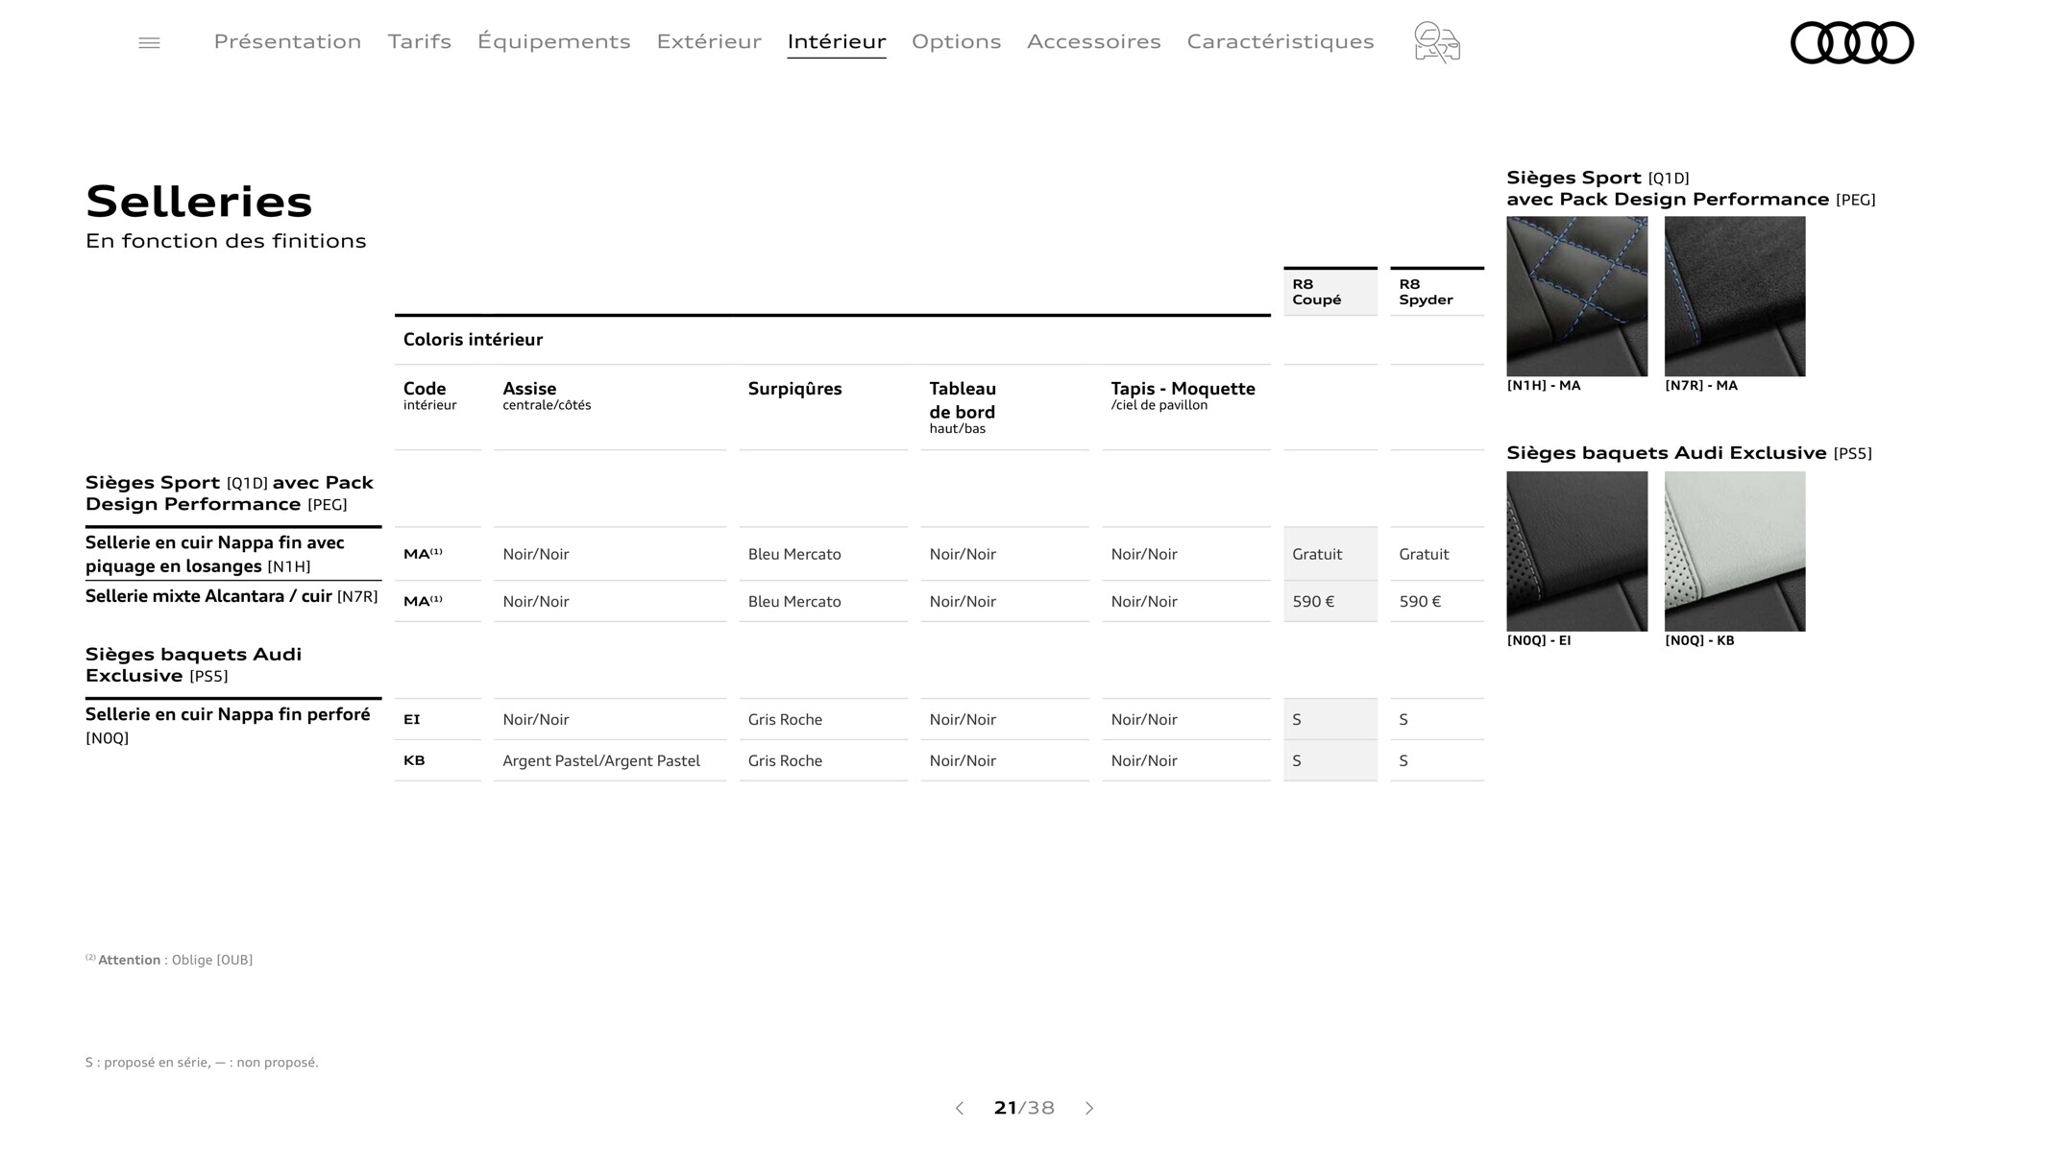Click Argent Pastel/Argent Pastel cell
Screen dimensions: 2049x1152
(601, 761)
